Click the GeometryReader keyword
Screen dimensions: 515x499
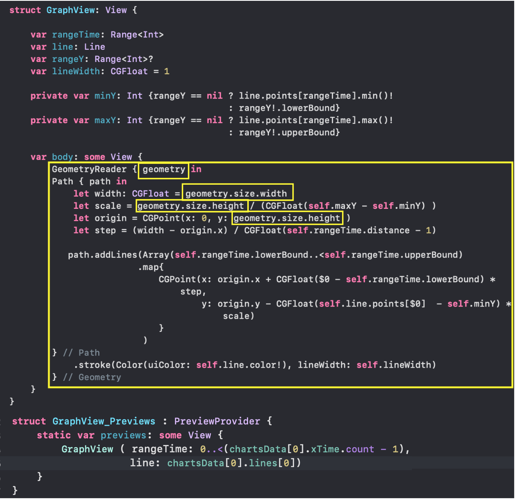(89, 169)
